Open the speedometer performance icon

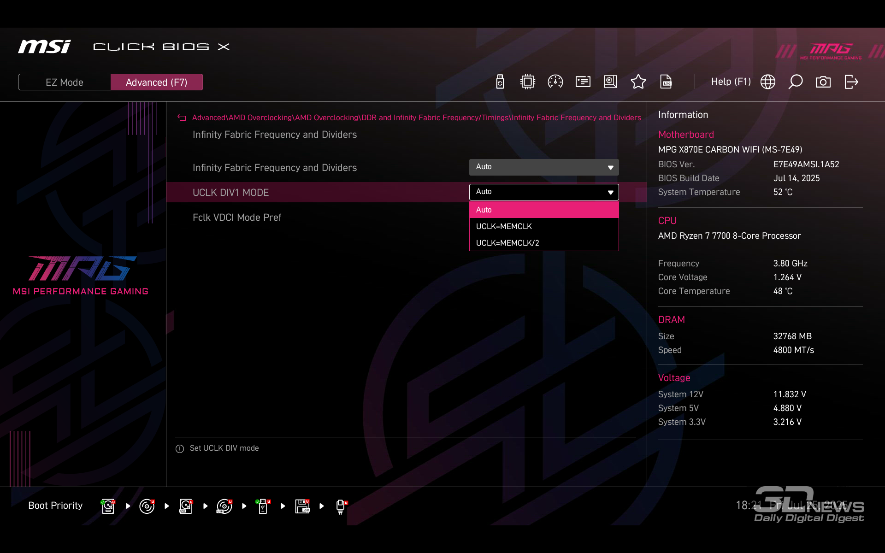coord(555,82)
